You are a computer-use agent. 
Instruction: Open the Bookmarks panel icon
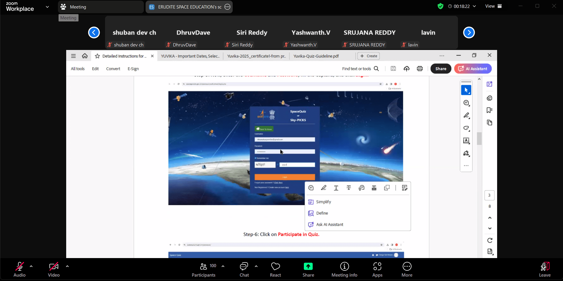489,110
